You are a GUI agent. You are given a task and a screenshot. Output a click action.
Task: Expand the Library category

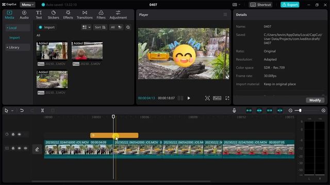click(x=18, y=47)
